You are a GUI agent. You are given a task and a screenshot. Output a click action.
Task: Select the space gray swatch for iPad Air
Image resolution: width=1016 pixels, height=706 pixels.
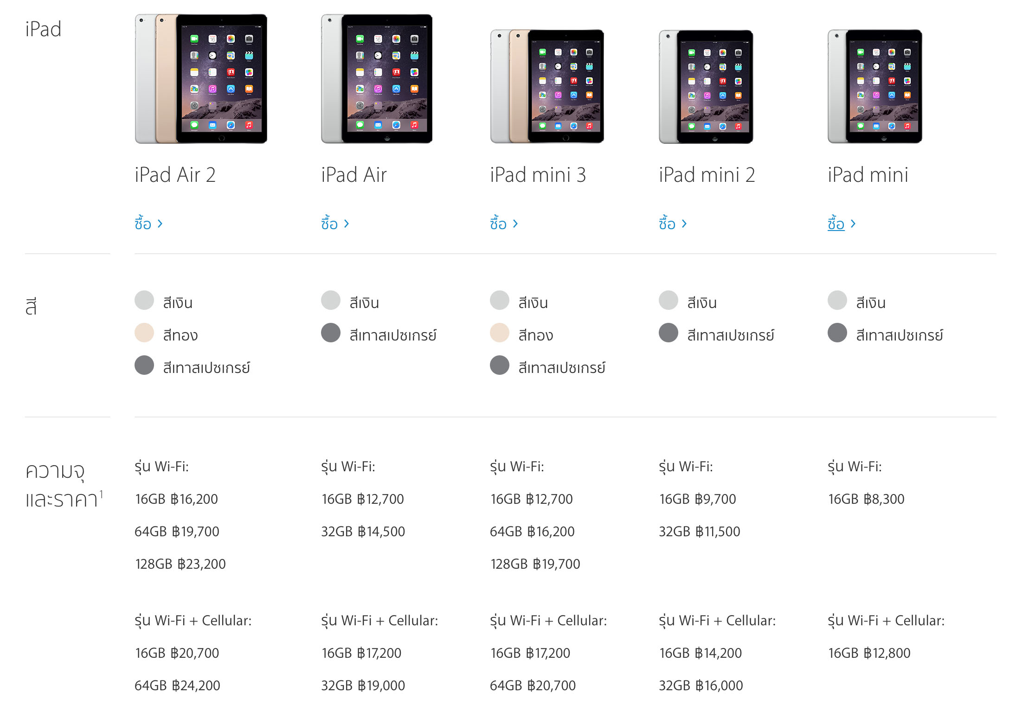(x=331, y=333)
